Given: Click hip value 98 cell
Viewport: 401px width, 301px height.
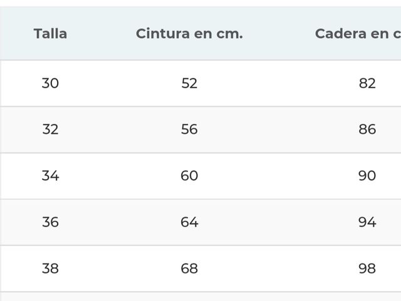Looking at the screenshot, I should (367, 268).
